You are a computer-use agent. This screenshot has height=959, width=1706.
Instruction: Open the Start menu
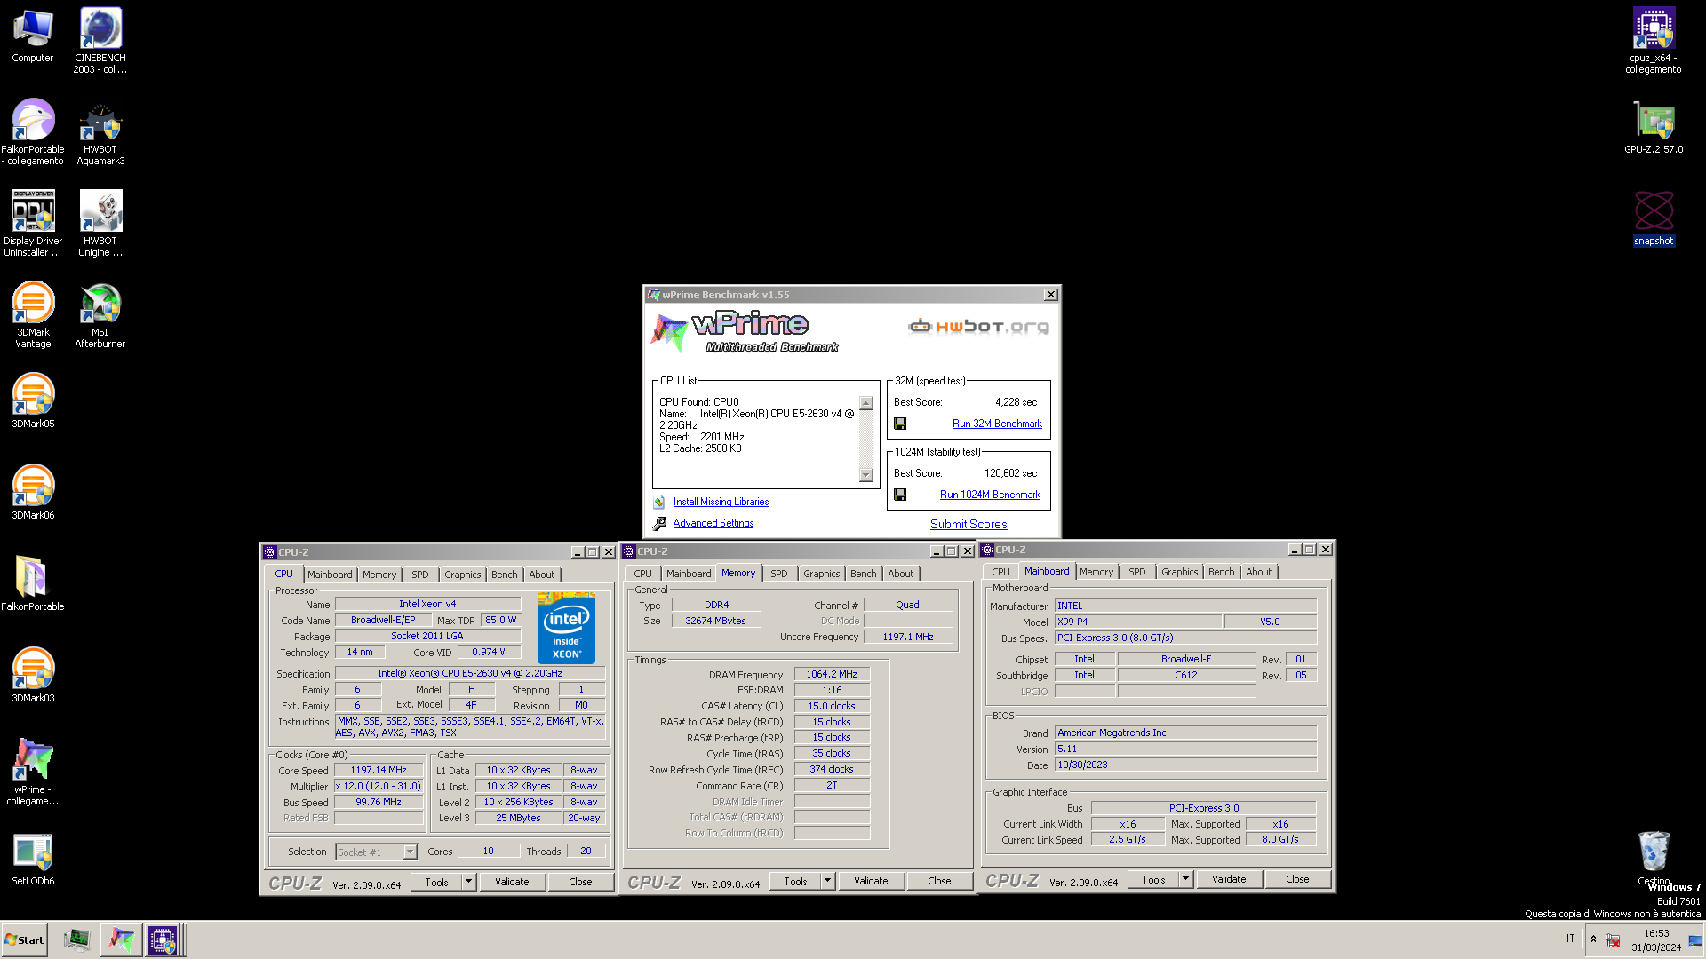click(24, 940)
